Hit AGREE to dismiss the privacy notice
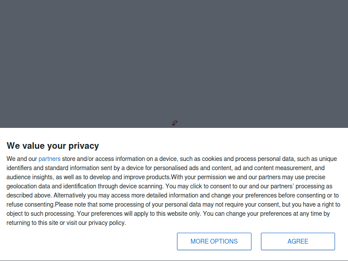This screenshot has height=261, width=348. (x=298, y=241)
